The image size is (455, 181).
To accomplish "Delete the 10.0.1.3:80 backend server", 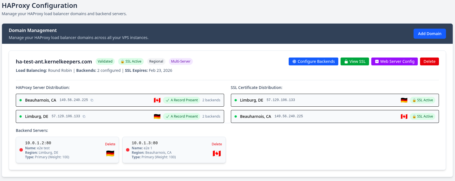I will pyautogui.click(x=217, y=144).
